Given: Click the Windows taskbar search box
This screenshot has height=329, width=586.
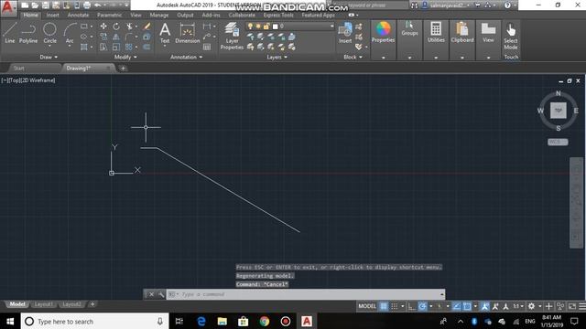Looking at the screenshot, I should tap(94, 321).
